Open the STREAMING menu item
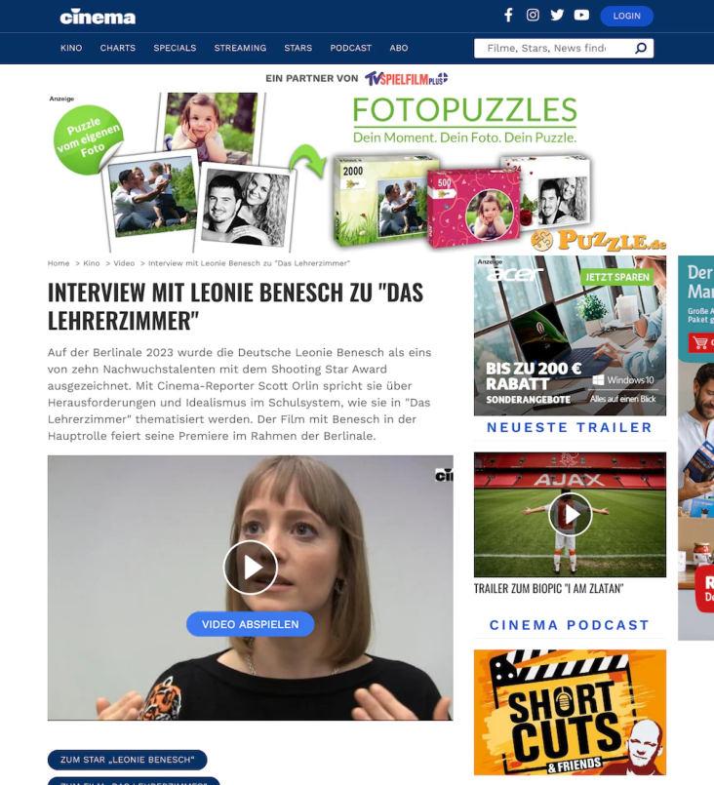This screenshot has height=785, width=714. coord(240,48)
